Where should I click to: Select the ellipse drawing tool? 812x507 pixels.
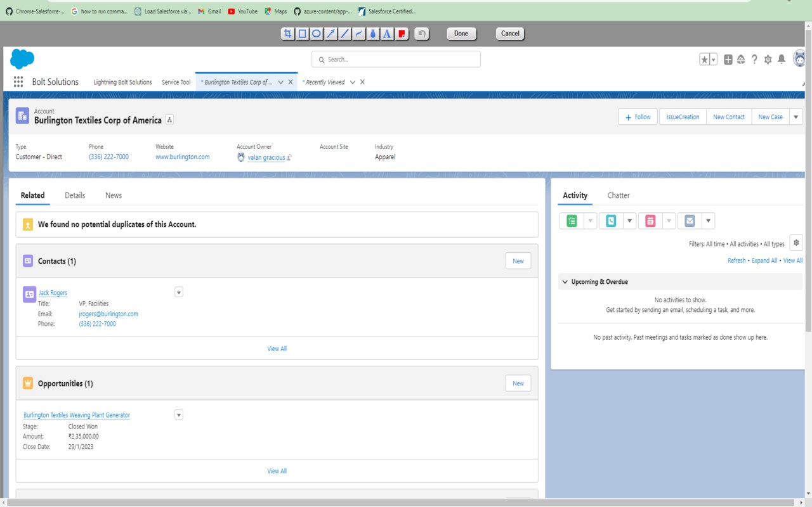click(316, 34)
